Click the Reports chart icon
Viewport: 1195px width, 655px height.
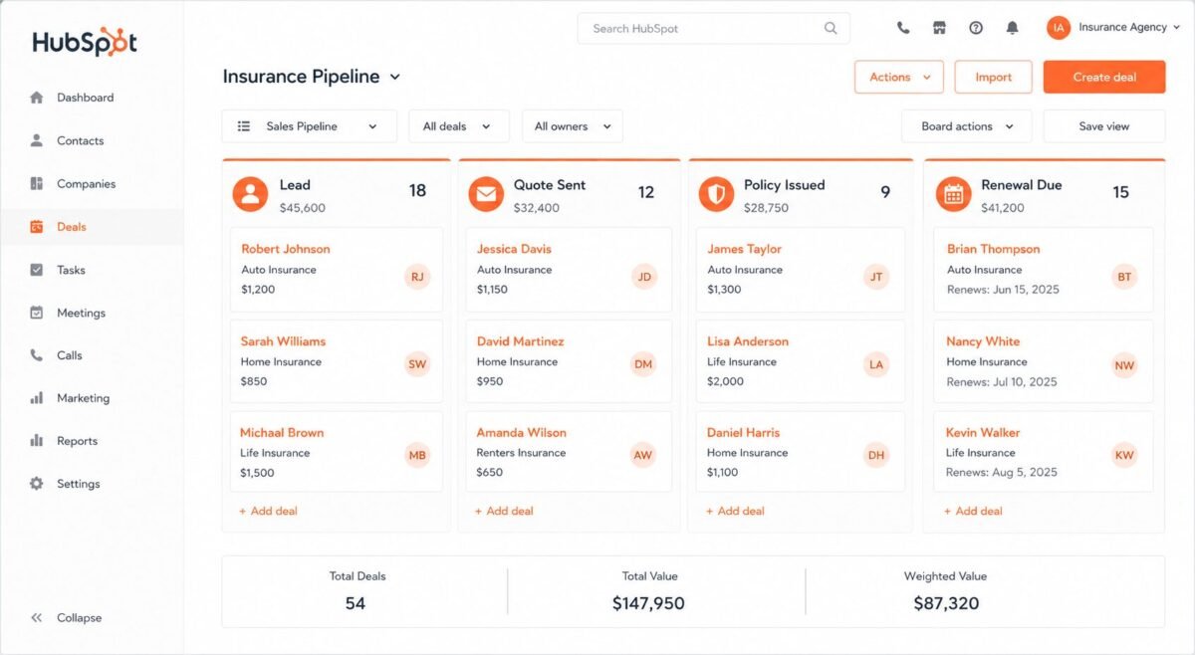(37, 441)
